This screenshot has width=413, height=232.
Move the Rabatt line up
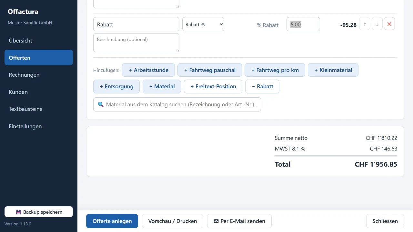coord(365,24)
